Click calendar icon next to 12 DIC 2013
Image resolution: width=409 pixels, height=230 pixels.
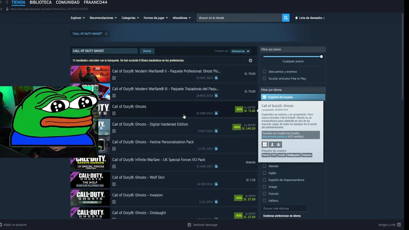[x=216, y=149]
